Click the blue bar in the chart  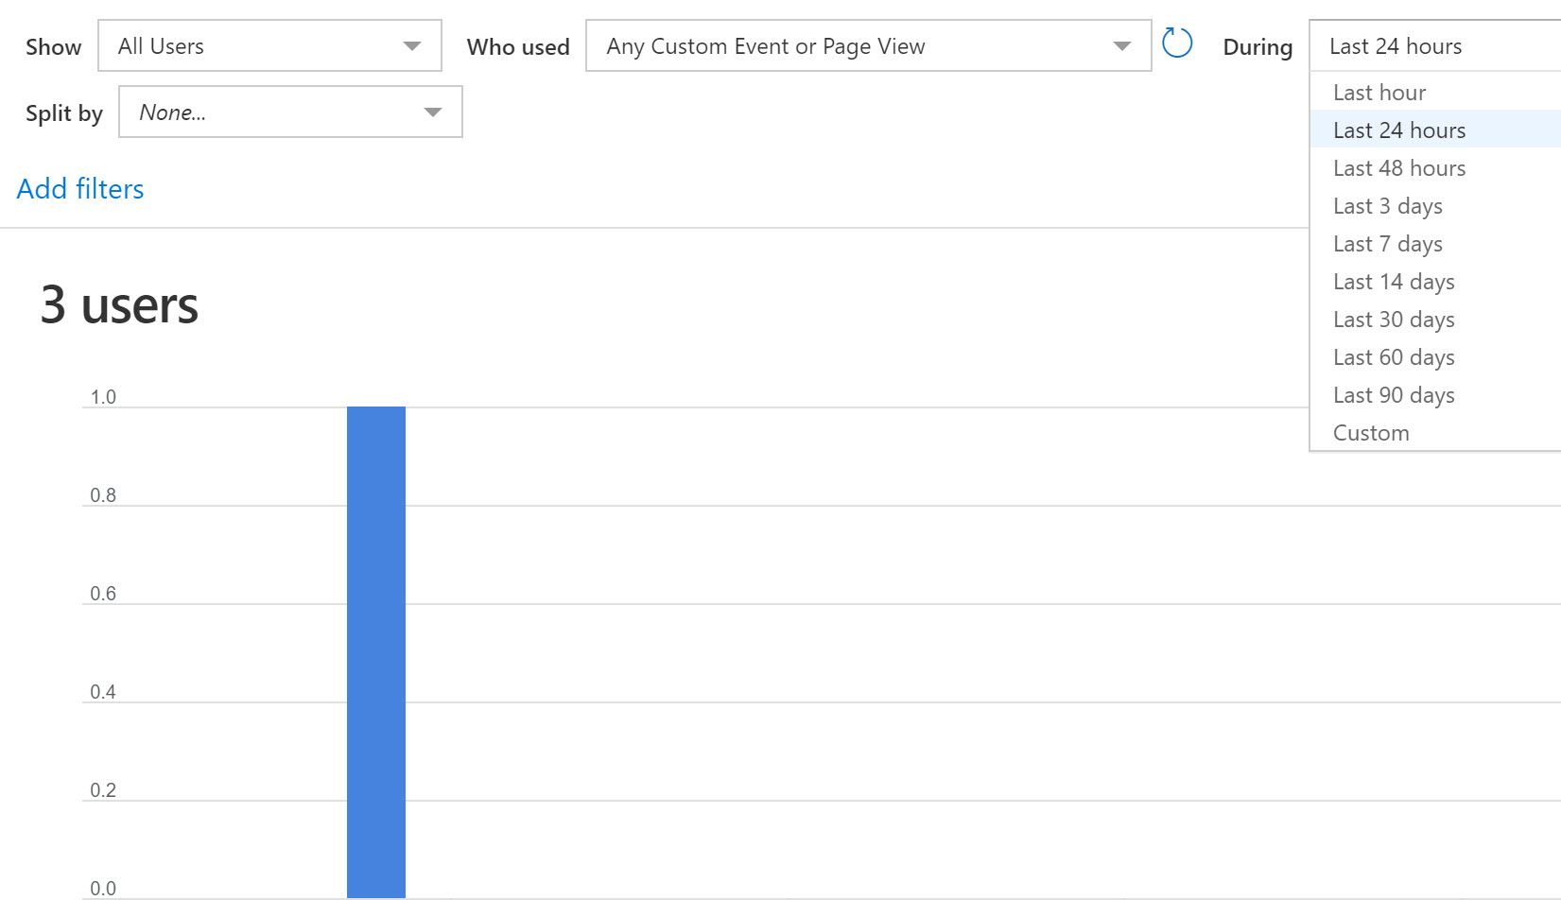(x=376, y=652)
